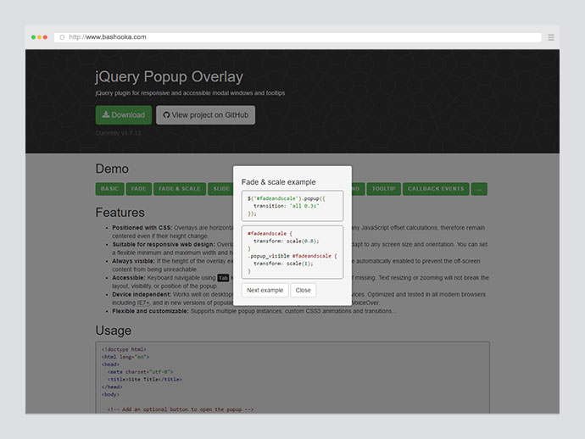Select the BASIC demo button
Screen dimensions: 585x439
point(109,189)
